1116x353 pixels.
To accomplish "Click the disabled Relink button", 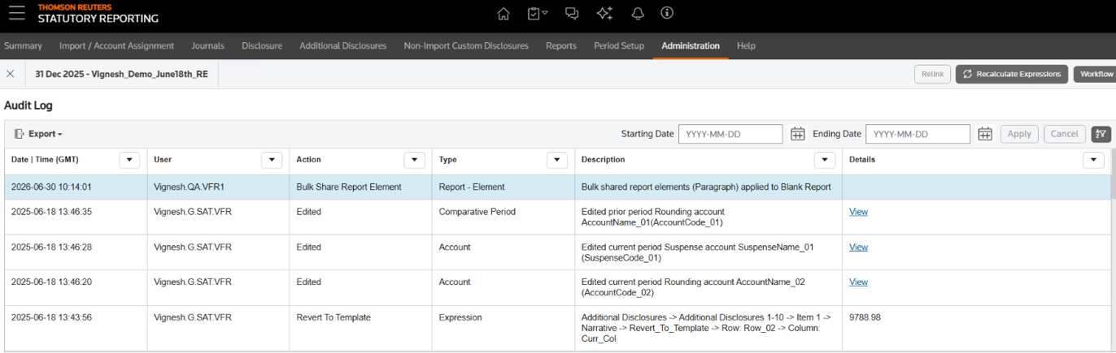I will click(x=932, y=74).
